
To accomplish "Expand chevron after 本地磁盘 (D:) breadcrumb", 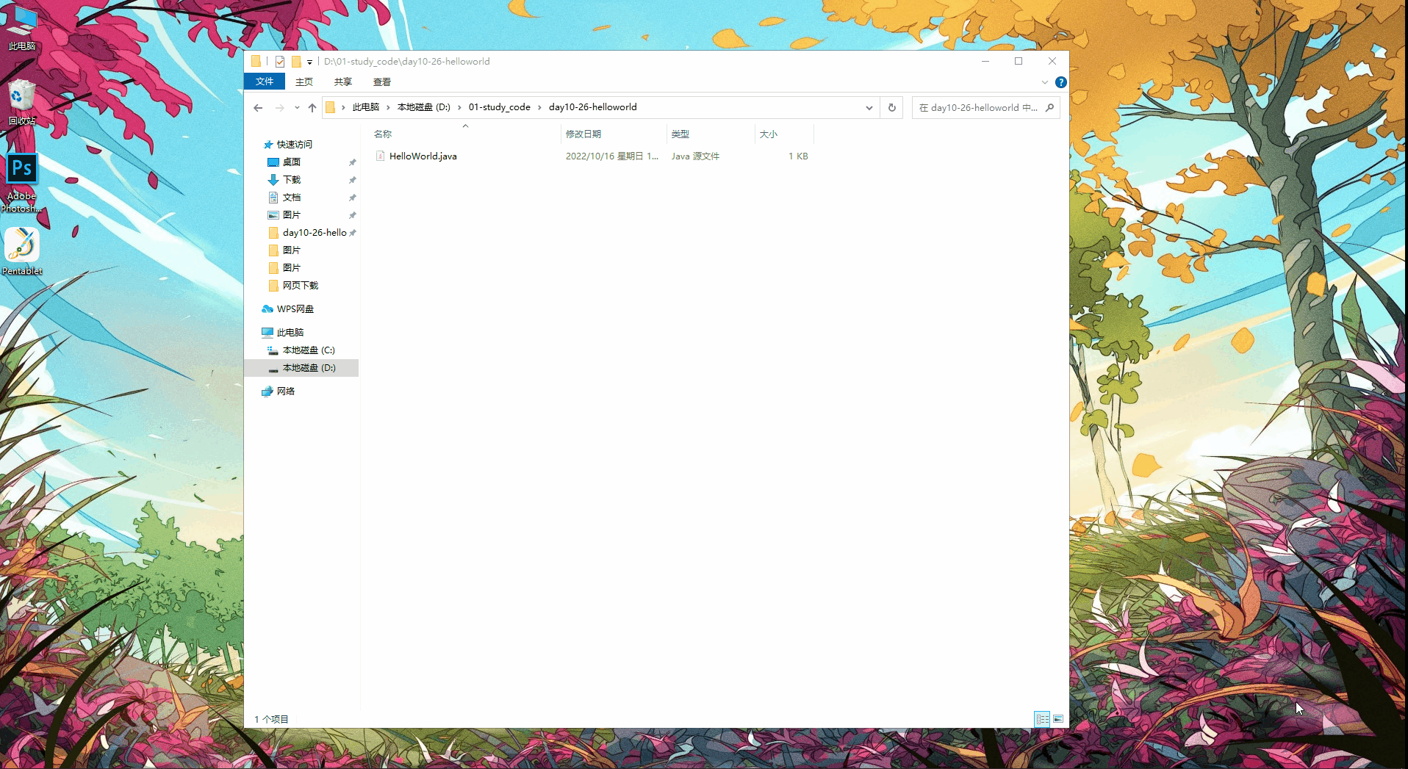I will coord(459,107).
